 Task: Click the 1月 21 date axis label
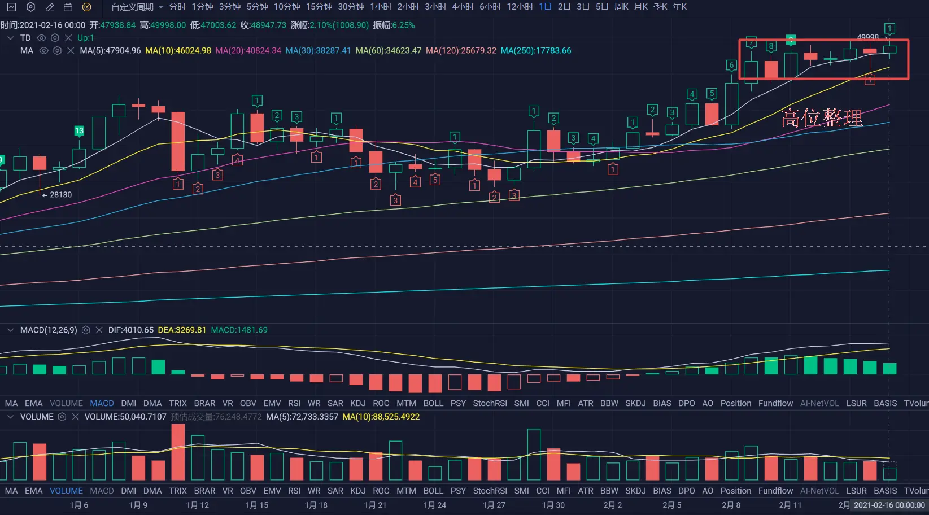[375, 505]
